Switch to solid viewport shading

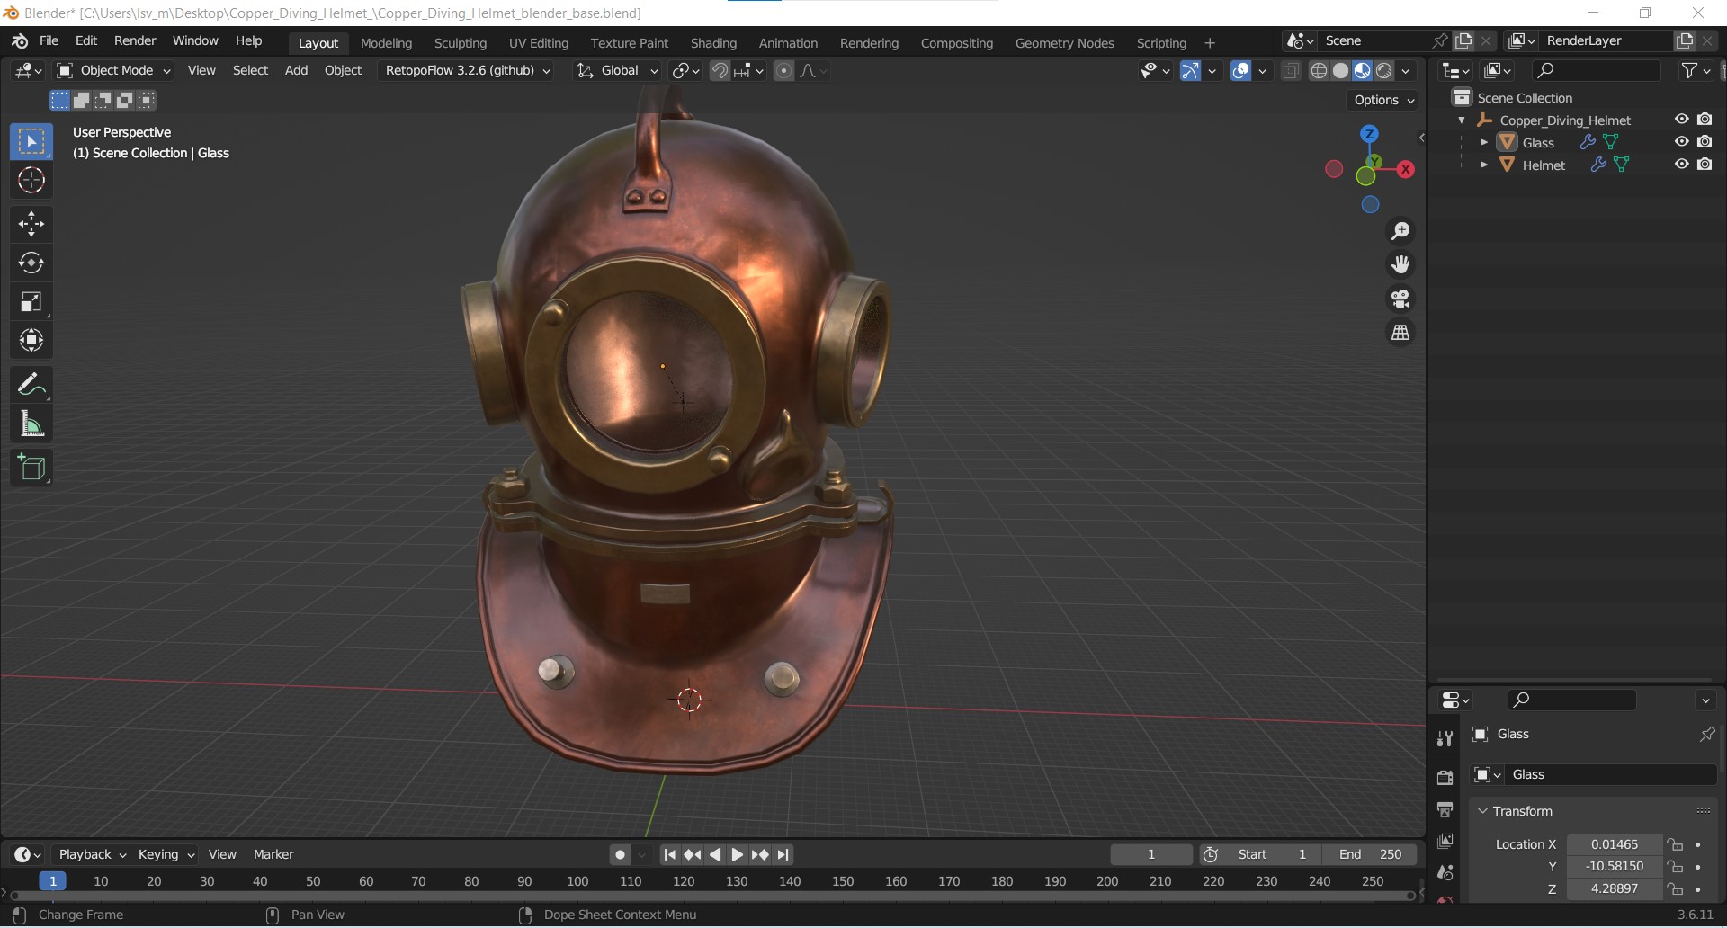[x=1340, y=71]
